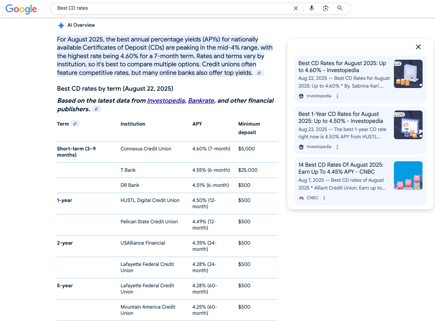Click the CNBC peacock favicon
This screenshot has width=435, height=321.
pyautogui.click(x=301, y=198)
